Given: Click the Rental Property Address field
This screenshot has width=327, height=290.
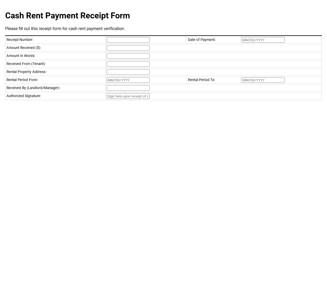Looking at the screenshot, I should coord(128,72).
